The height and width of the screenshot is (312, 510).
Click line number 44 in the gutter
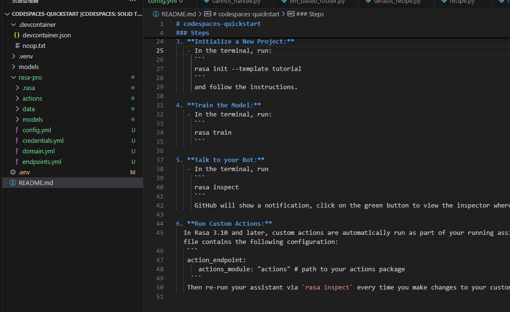coord(160,224)
